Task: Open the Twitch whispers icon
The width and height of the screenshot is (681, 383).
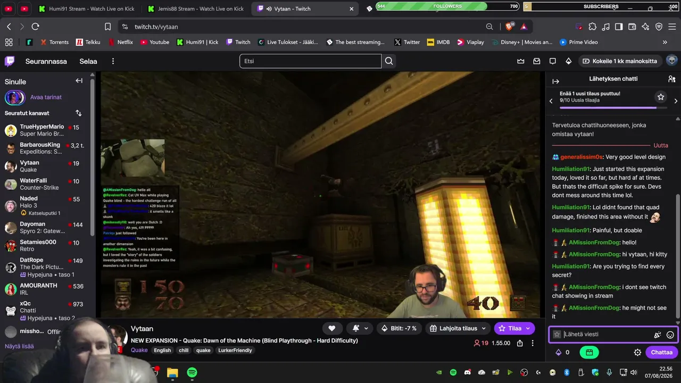Action: tap(553, 61)
